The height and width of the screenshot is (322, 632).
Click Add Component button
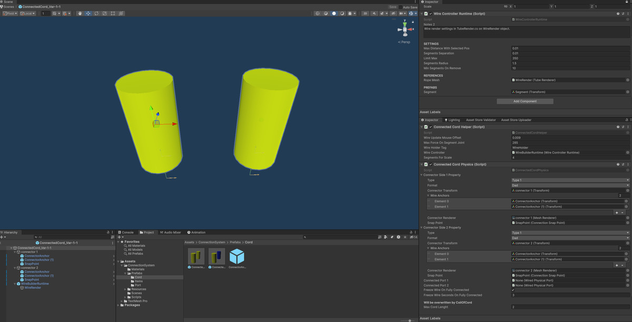coord(525,101)
